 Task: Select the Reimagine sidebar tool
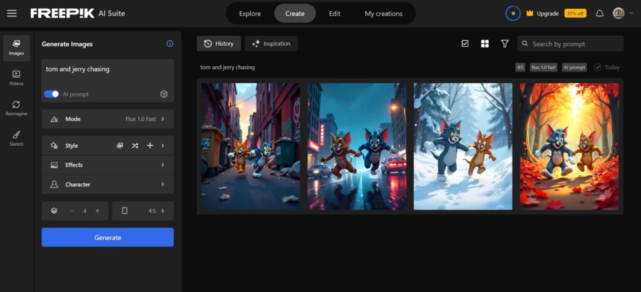click(x=16, y=108)
